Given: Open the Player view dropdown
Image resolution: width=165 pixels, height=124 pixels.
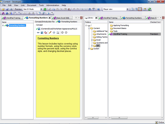Looking at the screenshot, I should point(127,9).
